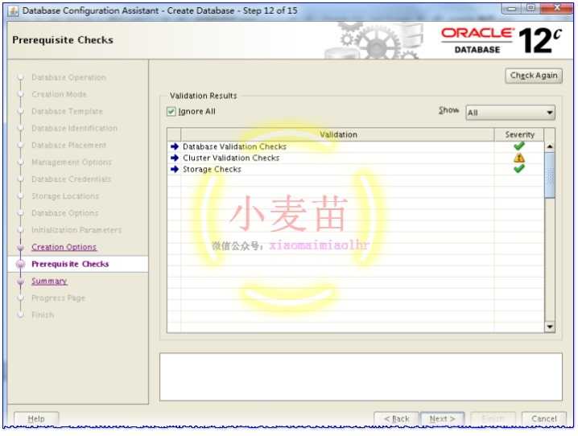Close the Database Configuration Assistant window
This screenshot has width=578, height=436.
coord(557,9)
